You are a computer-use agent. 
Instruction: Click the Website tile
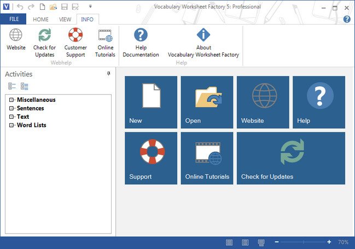263,102
